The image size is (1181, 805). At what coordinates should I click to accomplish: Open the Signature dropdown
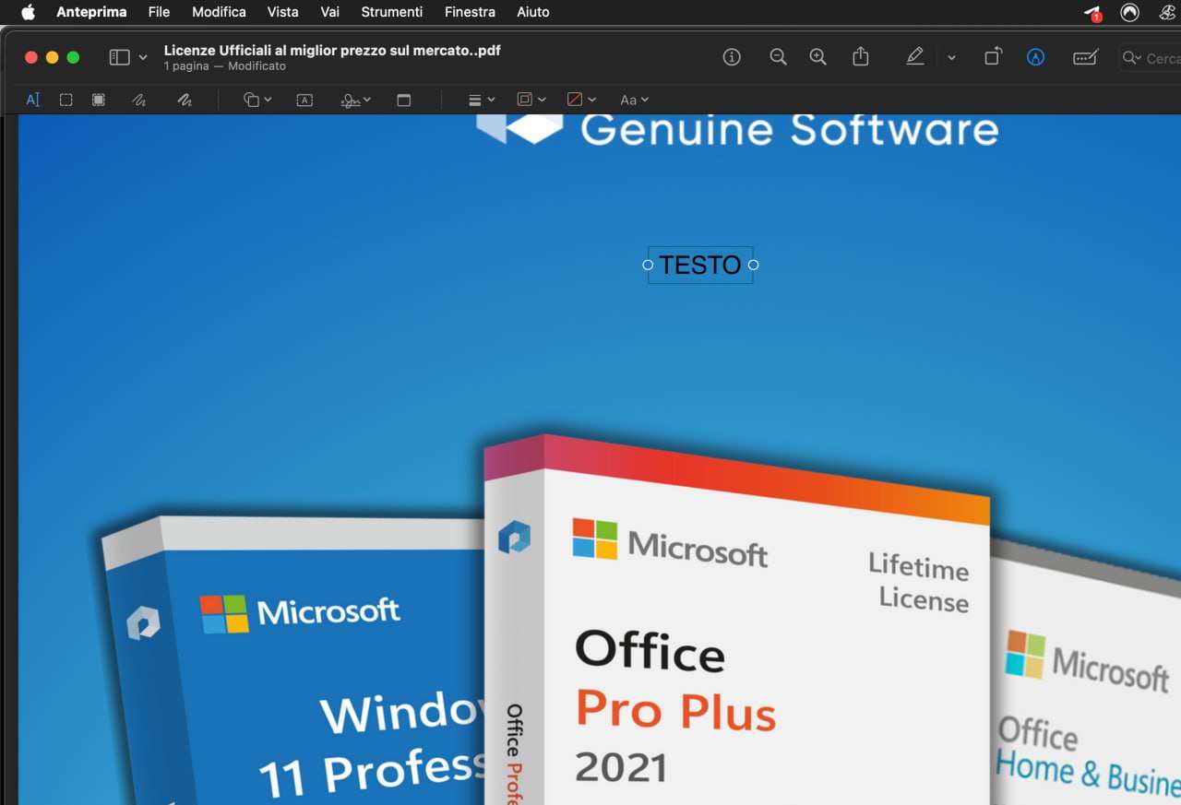(355, 100)
